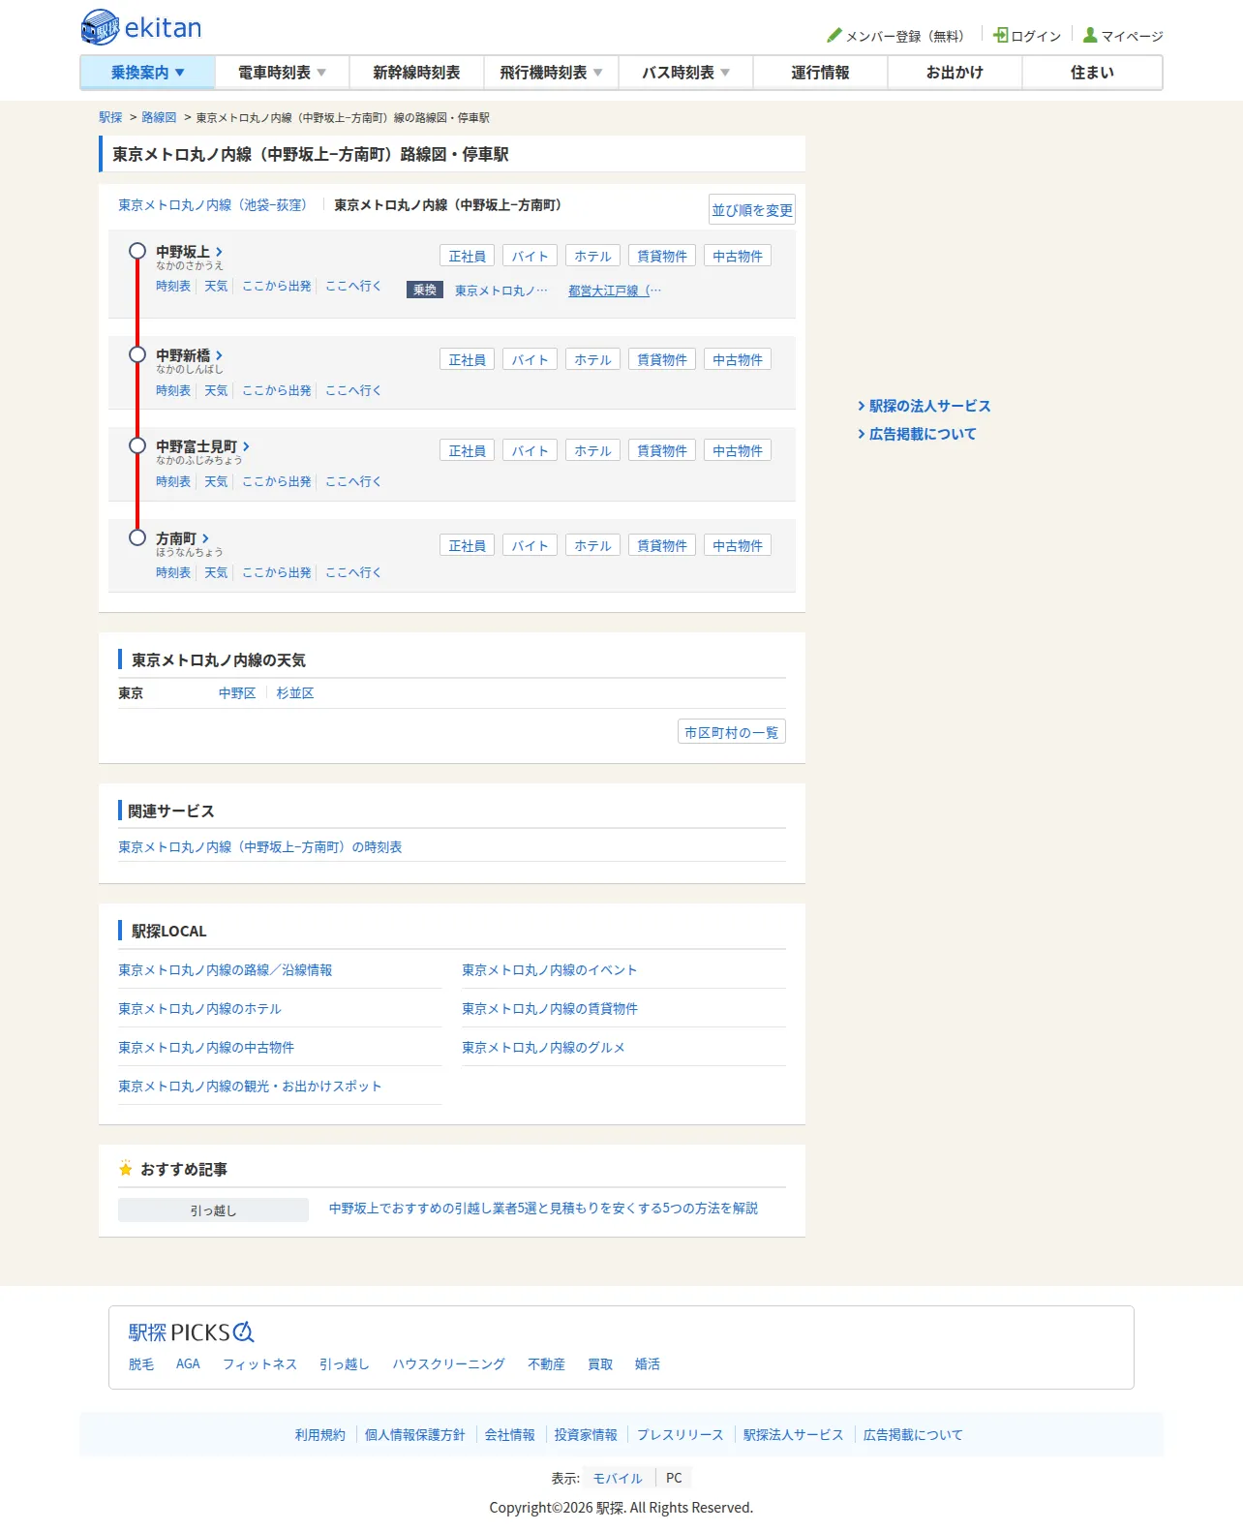
Task: Click the 方南町 station circle marker
Action: (137, 537)
